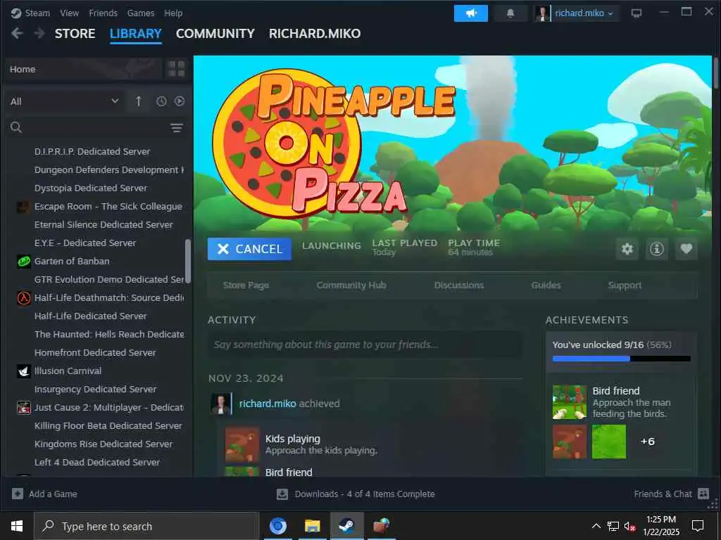Open the notifications bell

click(x=510, y=13)
